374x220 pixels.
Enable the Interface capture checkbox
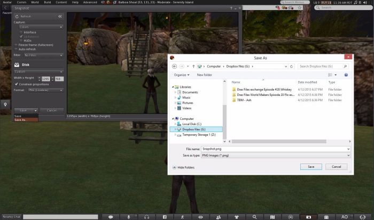pos(21,32)
